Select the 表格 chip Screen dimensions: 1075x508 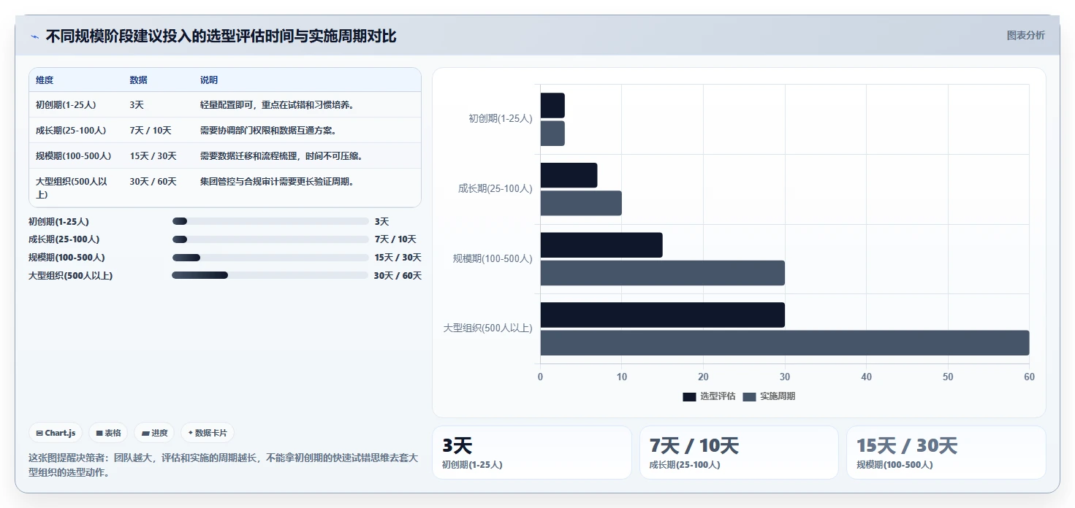point(108,433)
